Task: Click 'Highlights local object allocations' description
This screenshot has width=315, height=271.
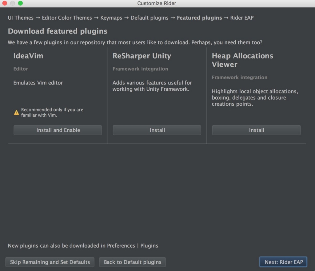Action: coord(255,98)
